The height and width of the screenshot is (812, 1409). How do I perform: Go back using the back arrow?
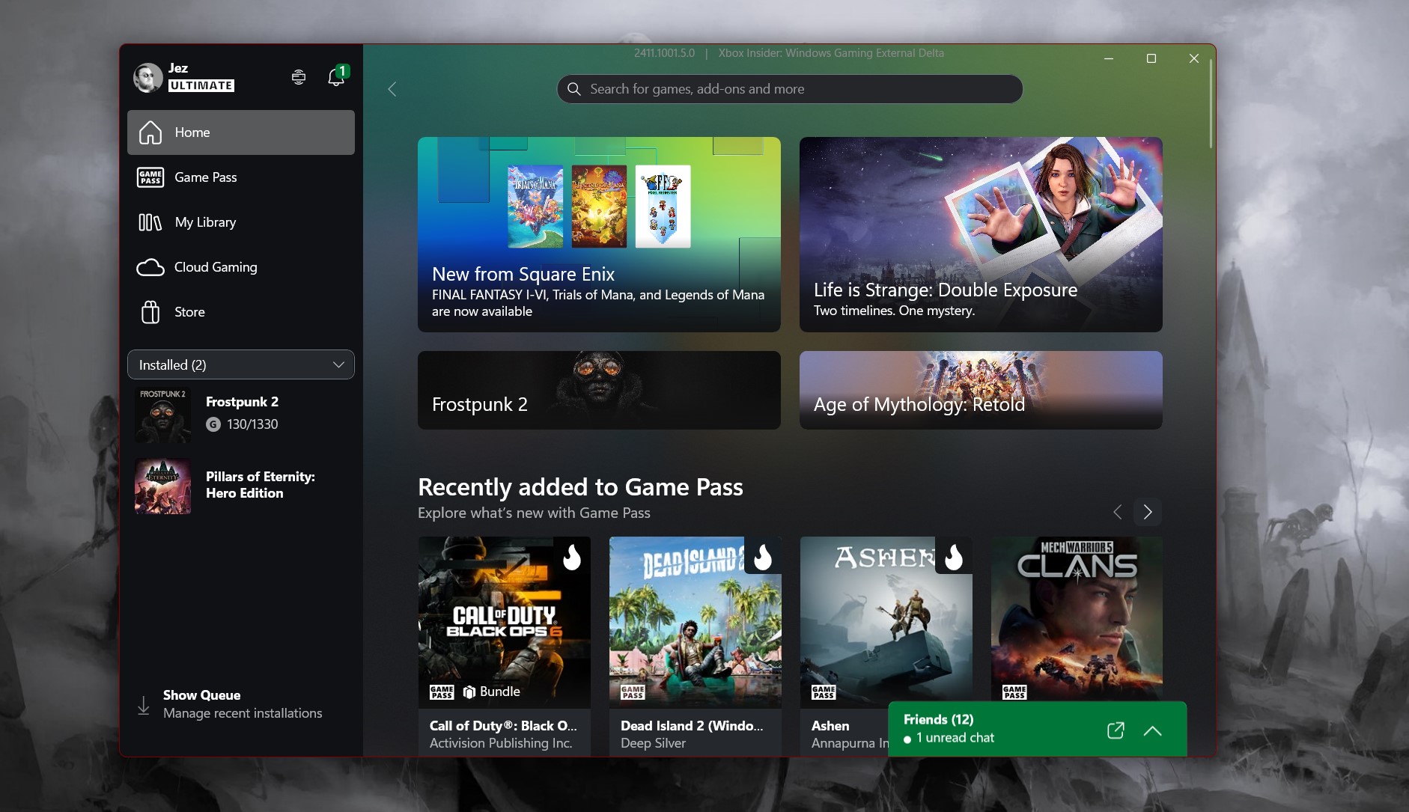(x=392, y=88)
